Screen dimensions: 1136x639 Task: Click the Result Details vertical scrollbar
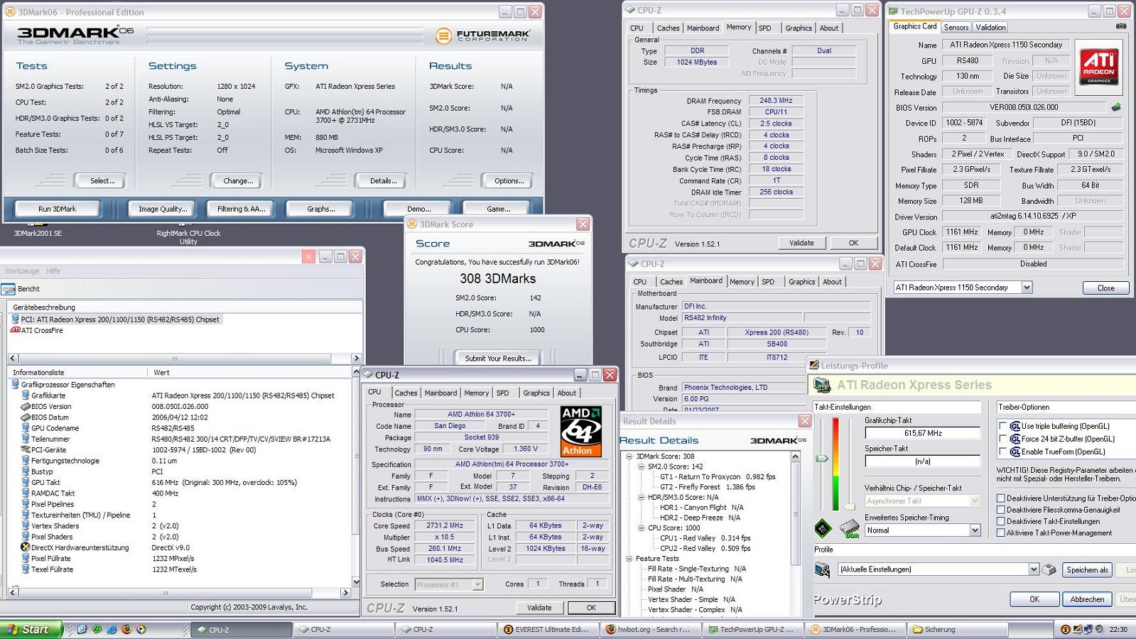(x=796, y=533)
